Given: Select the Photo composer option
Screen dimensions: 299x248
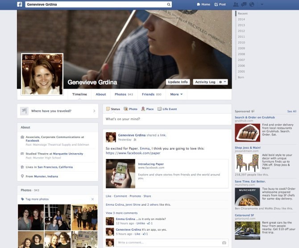Looking at the screenshot, I should tap(130, 109).
